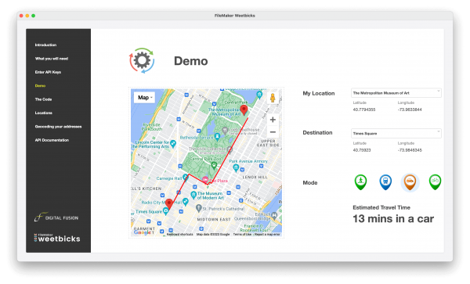Zoom in on the map

[273, 120]
